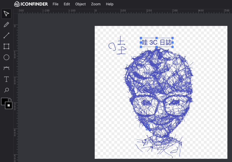Select the handwritten 哇 character drawing
Screen dimensions: 232x162
point(118,45)
